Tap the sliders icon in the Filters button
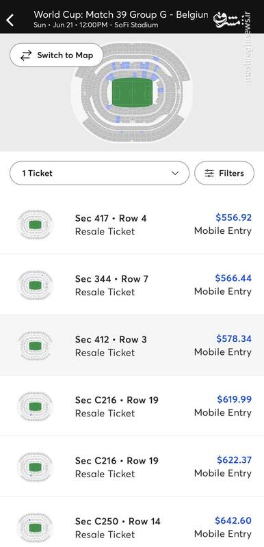This screenshot has height=547, width=264. pyautogui.click(x=209, y=173)
